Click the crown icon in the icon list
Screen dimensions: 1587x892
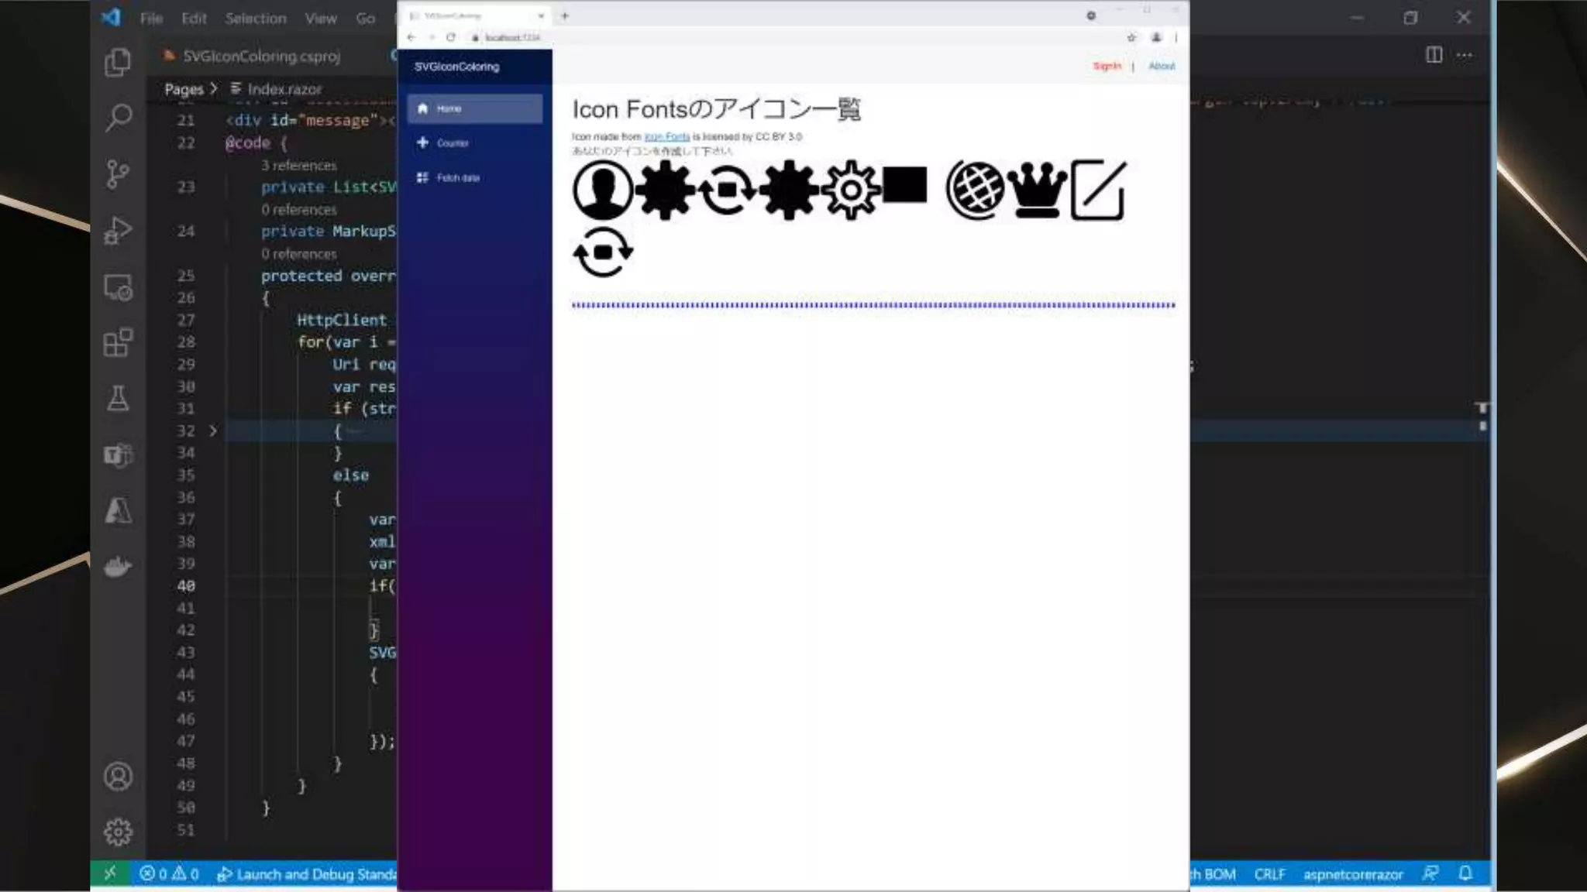coord(1037,190)
